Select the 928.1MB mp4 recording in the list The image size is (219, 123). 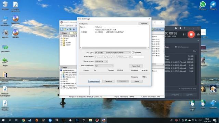179,62
